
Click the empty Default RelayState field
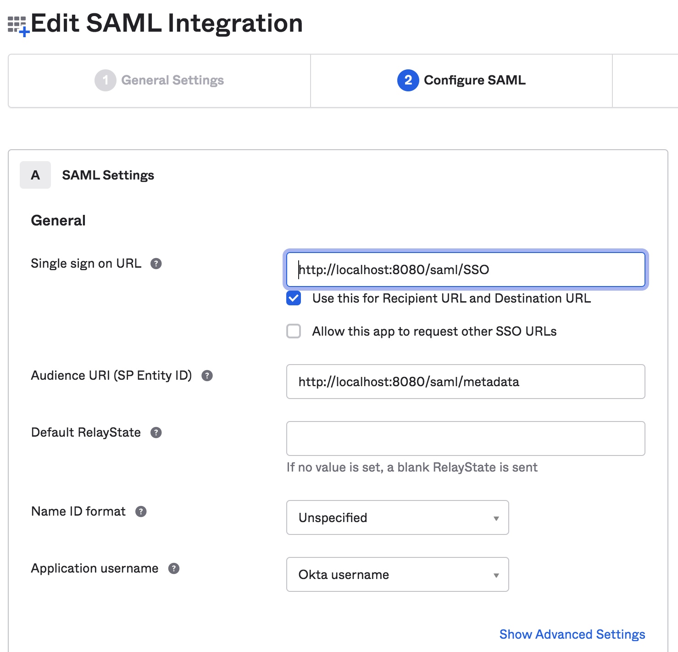point(465,438)
